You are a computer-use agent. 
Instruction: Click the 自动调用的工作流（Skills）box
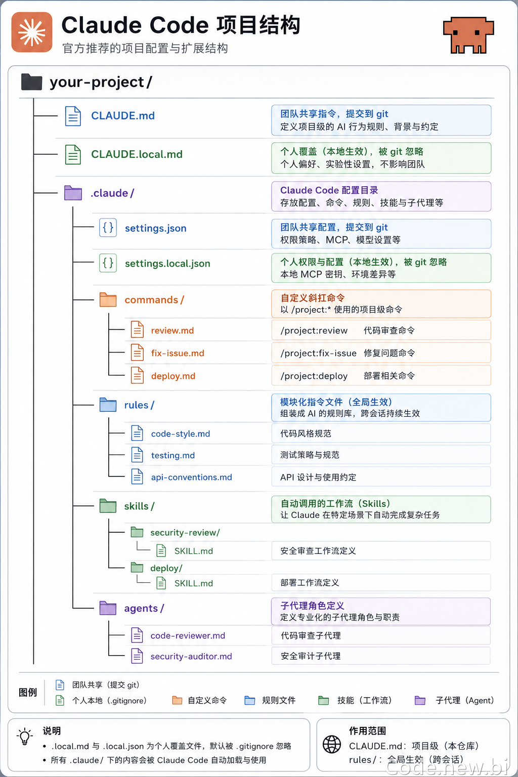point(381,509)
